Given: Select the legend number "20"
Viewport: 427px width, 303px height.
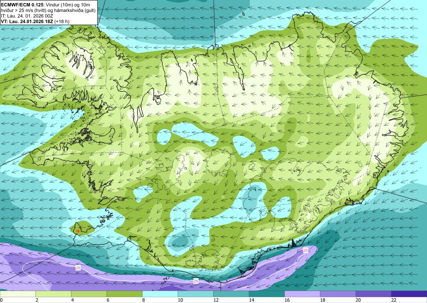Looking at the screenshot, I should 358,300.
